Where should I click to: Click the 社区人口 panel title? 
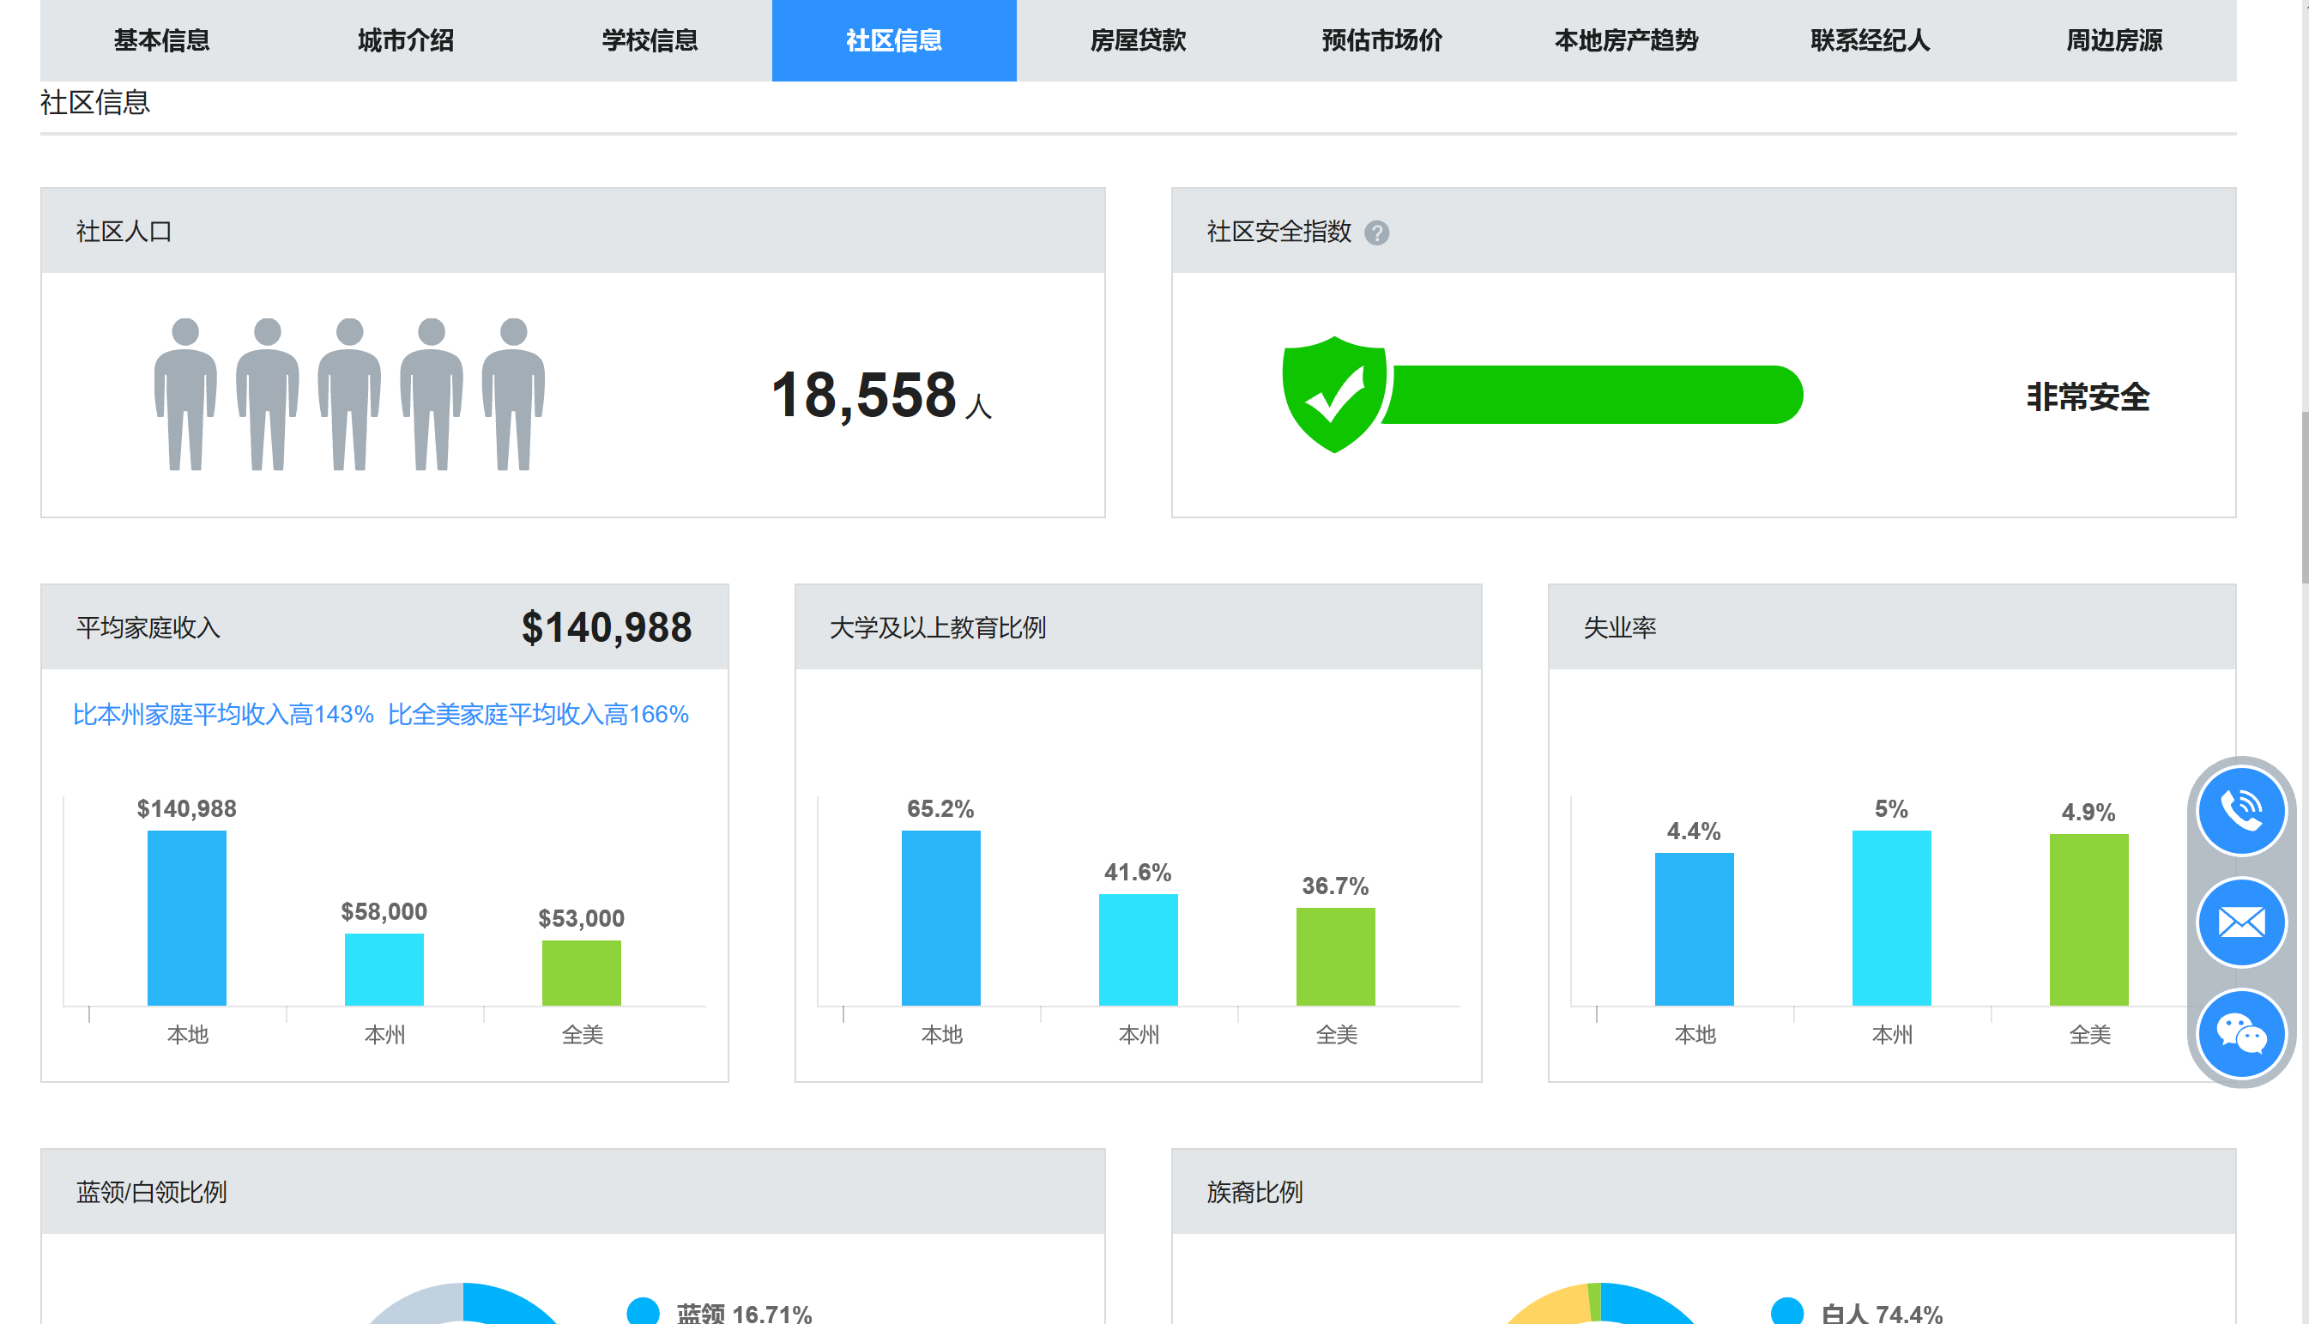(x=124, y=232)
